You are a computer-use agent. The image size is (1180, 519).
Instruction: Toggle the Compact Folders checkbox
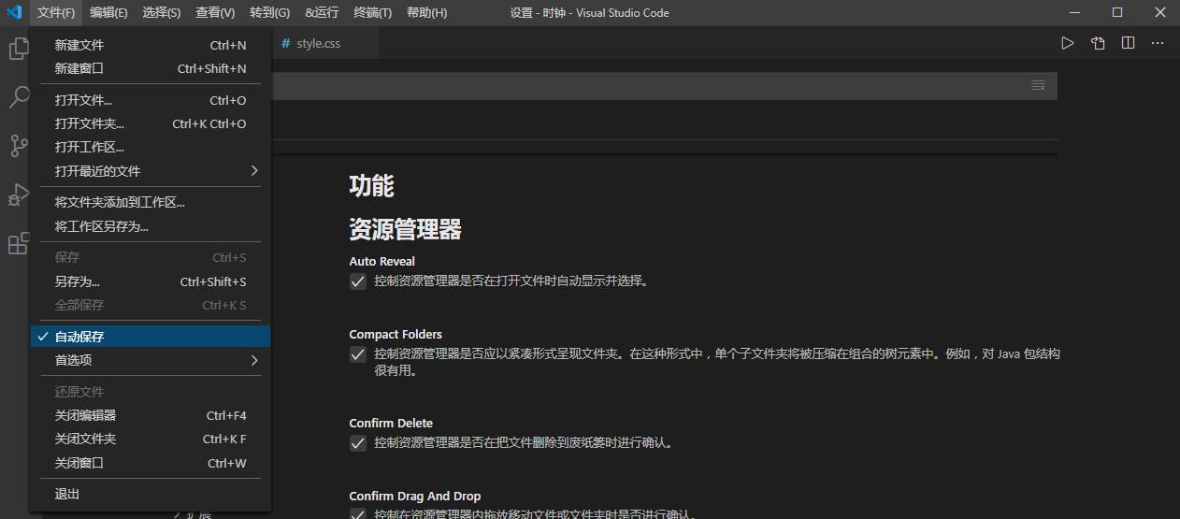point(358,354)
